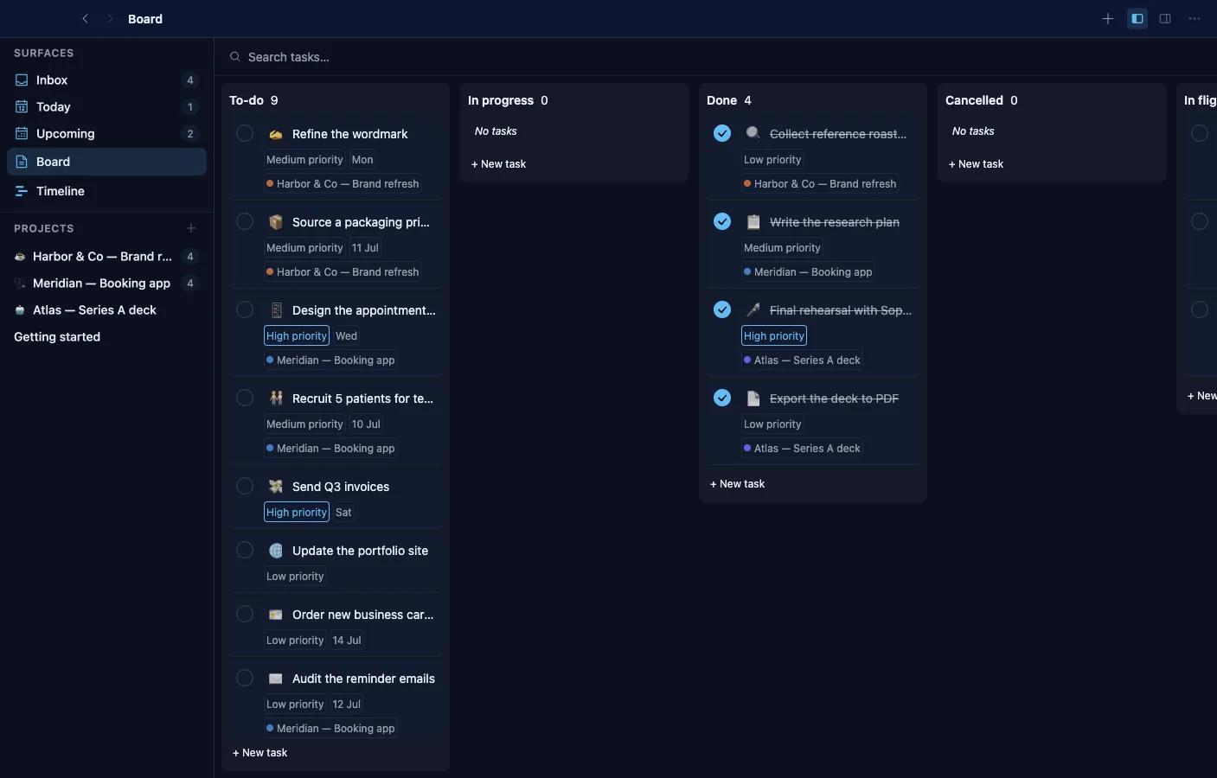The image size is (1217, 778).
Task: Click the card icon on Order new business cards
Action: tap(276, 615)
